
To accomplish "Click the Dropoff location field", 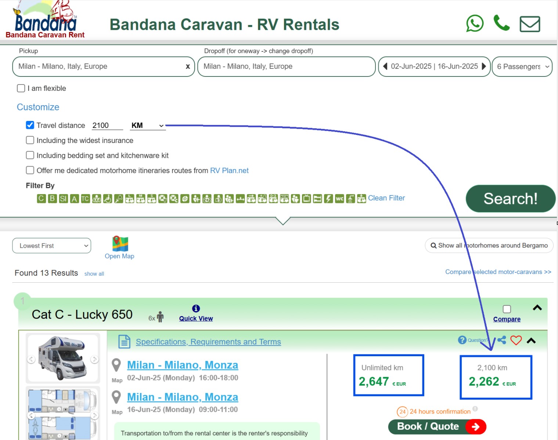I will point(287,67).
